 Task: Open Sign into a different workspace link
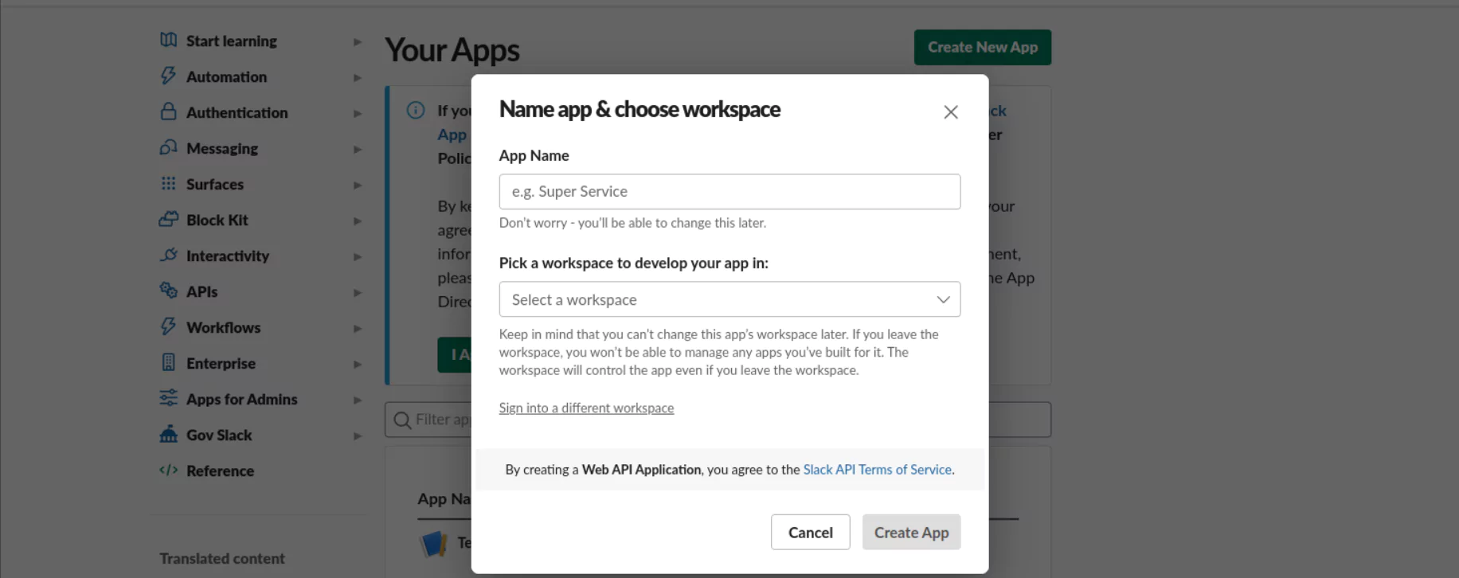click(x=586, y=408)
